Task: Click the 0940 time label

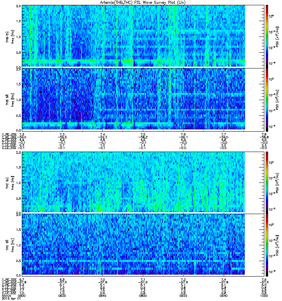Action: (224, 296)
